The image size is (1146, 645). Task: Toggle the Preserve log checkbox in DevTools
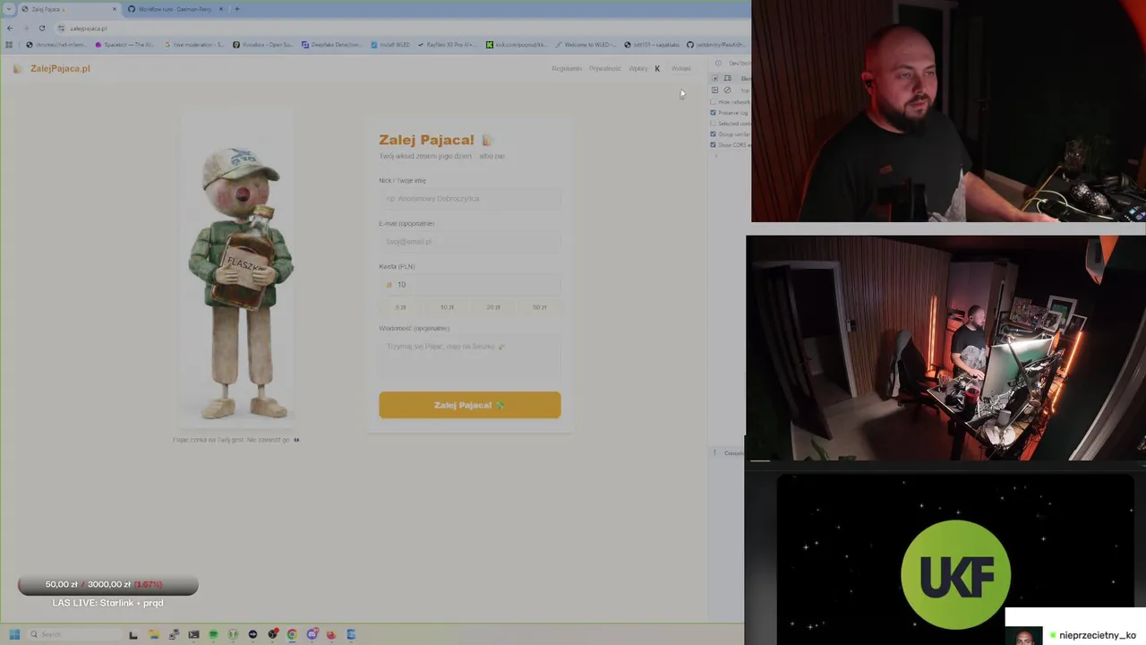pos(714,113)
